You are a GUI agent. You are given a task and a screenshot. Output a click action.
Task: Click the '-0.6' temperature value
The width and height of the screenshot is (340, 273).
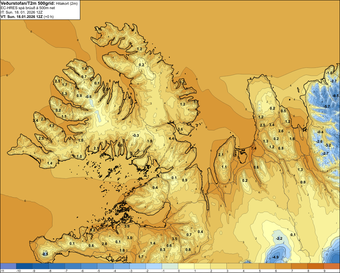88,97
